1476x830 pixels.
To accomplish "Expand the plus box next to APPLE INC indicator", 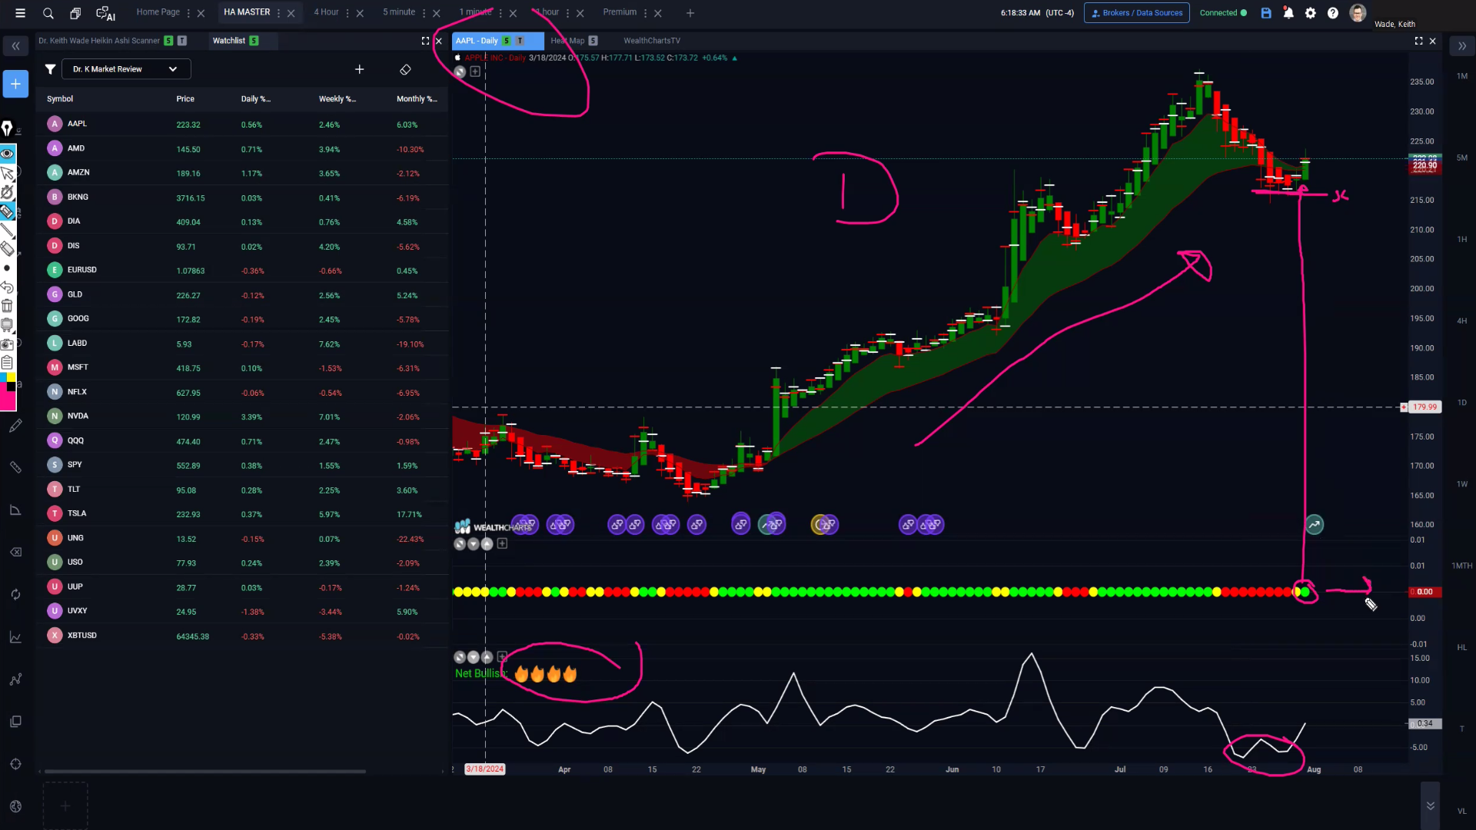I will coord(475,71).
